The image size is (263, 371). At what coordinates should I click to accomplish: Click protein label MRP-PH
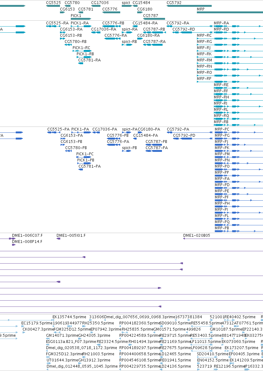point(222,203)
